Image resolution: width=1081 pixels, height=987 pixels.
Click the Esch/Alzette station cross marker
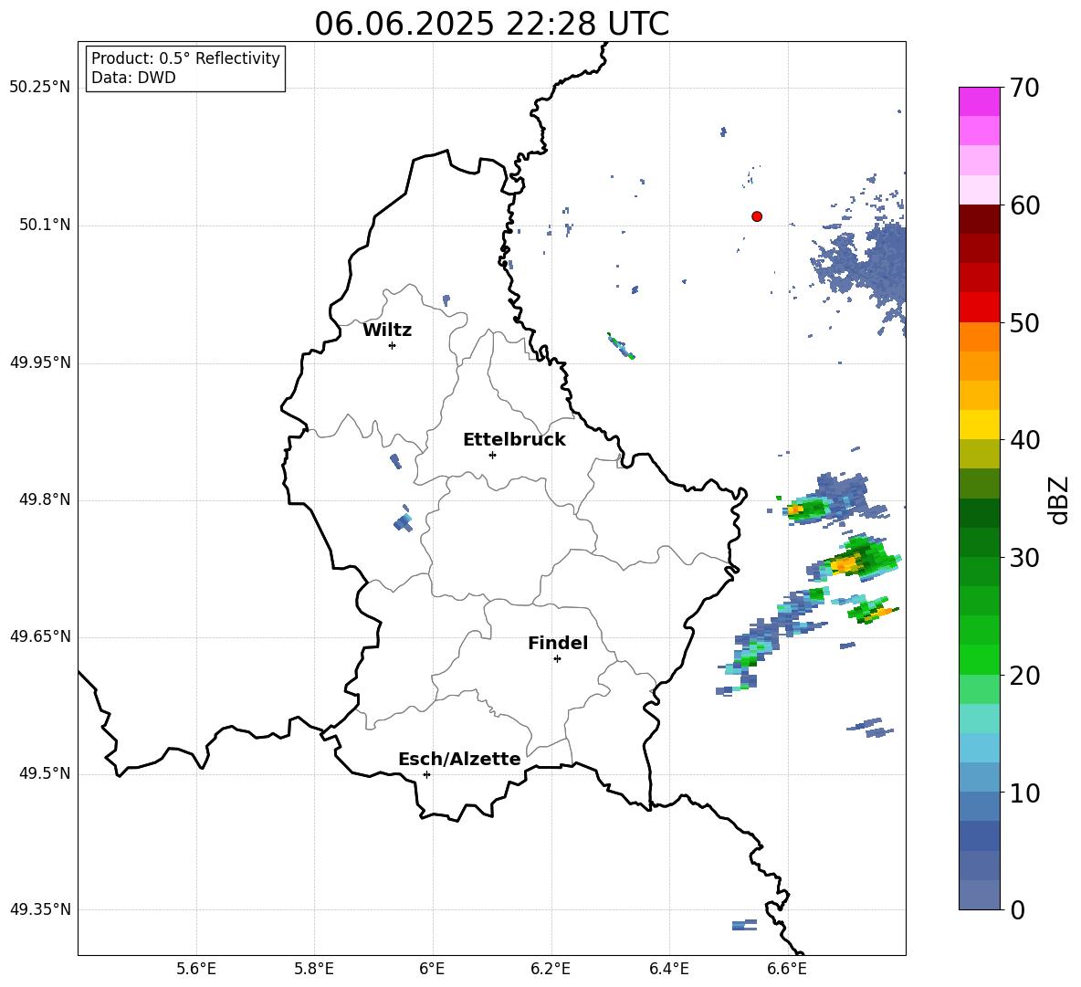coord(426,774)
